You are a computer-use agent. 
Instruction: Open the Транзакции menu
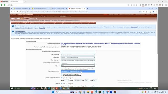coord(58,23)
